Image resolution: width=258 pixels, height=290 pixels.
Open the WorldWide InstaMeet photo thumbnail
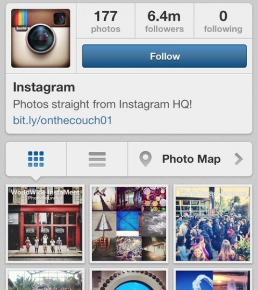(x=45, y=224)
